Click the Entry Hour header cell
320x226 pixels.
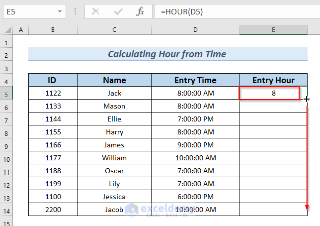click(x=273, y=80)
